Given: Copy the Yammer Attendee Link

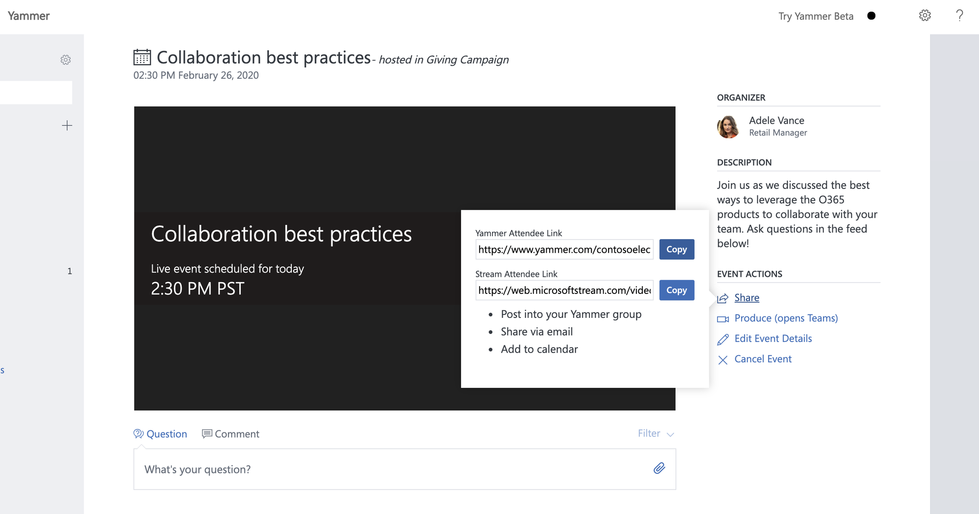Looking at the screenshot, I should click(676, 249).
